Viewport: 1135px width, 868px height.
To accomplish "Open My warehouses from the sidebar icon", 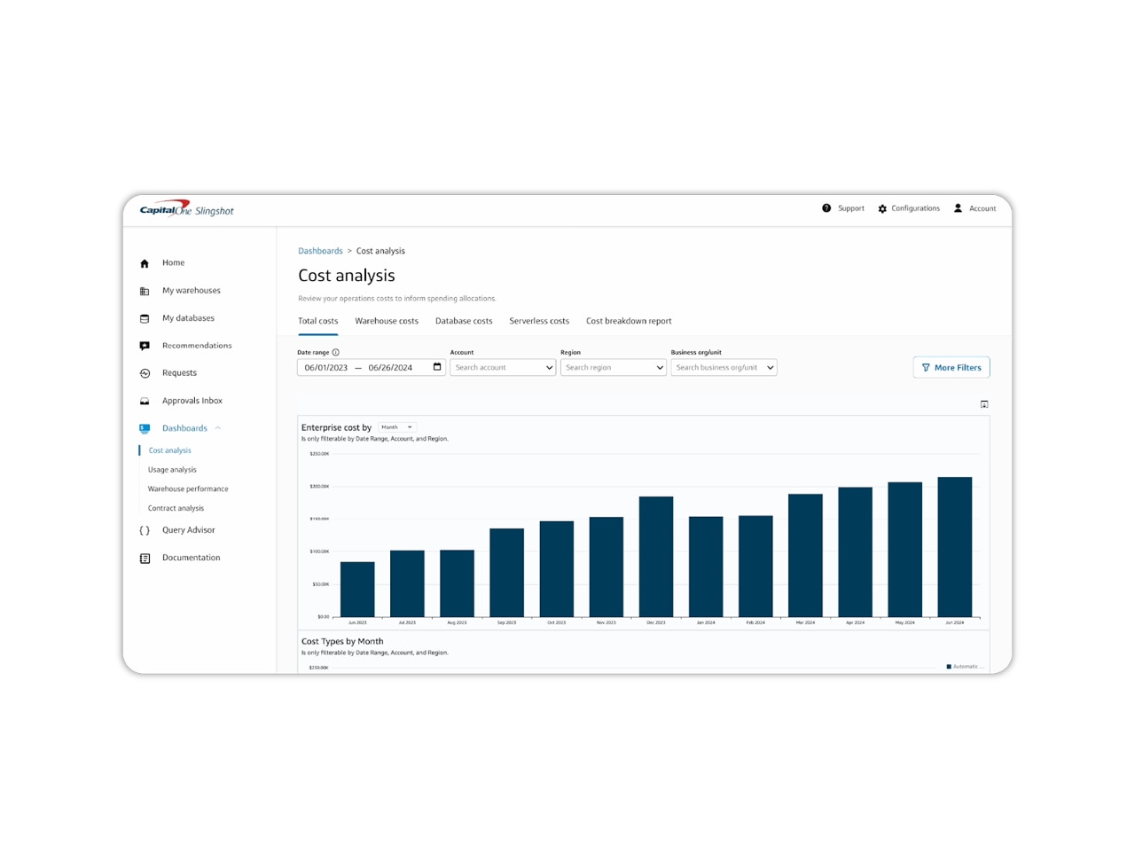I will click(145, 290).
